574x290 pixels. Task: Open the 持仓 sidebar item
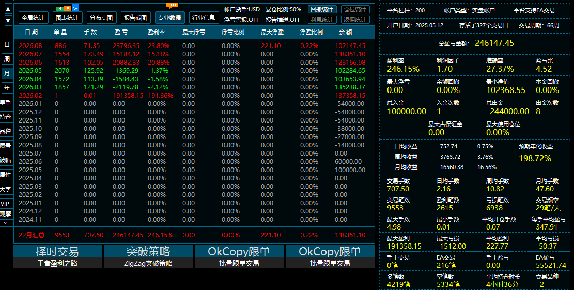point(6,117)
